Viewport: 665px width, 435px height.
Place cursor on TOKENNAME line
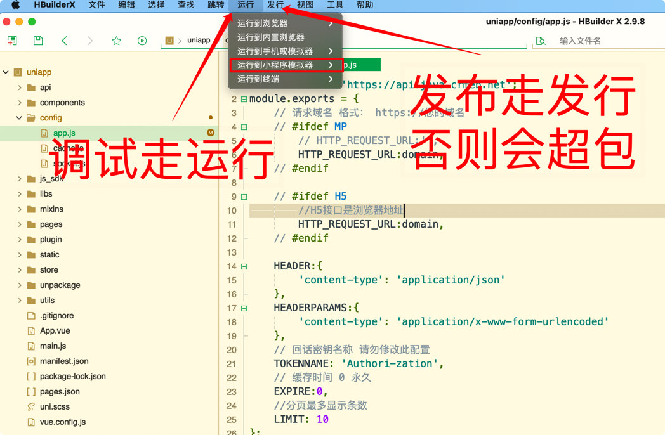(x=359, y=364)
